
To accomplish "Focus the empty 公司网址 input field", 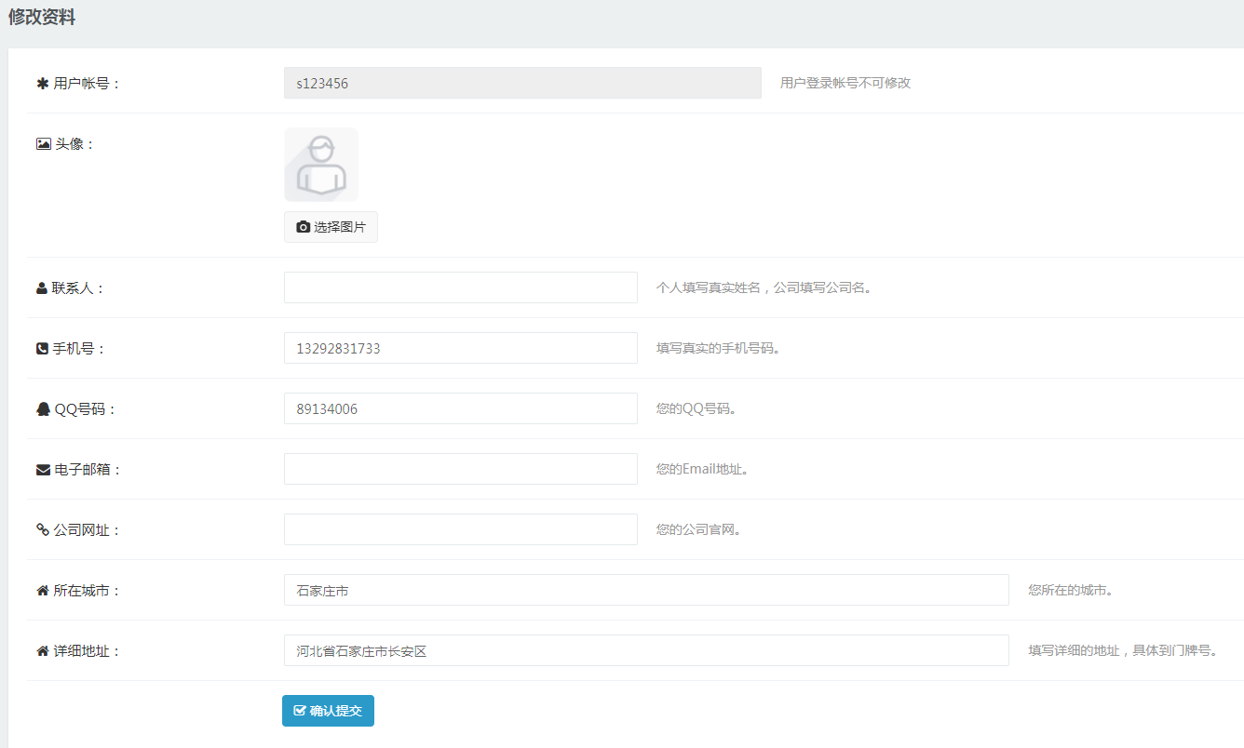I will pos(461,529).
